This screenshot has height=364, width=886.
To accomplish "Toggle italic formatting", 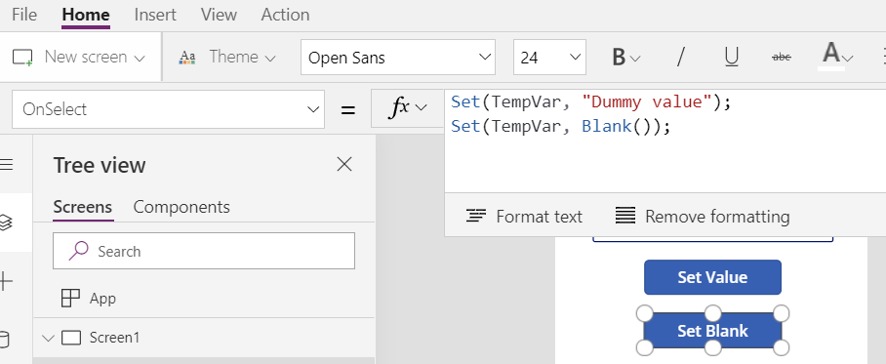I will click(x=680, y=57).
